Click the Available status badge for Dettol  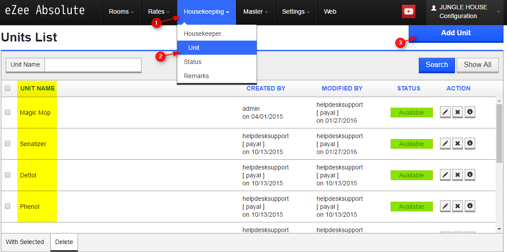pos(411,175)
